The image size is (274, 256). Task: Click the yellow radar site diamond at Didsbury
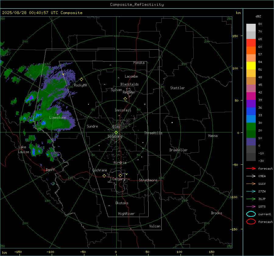pyautogui.click(x=116, y=133)
